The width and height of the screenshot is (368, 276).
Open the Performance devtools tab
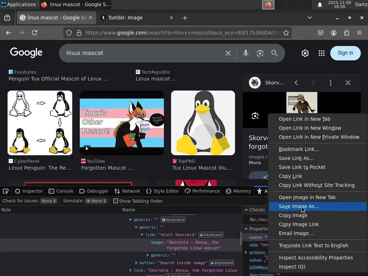coord(202,191)
